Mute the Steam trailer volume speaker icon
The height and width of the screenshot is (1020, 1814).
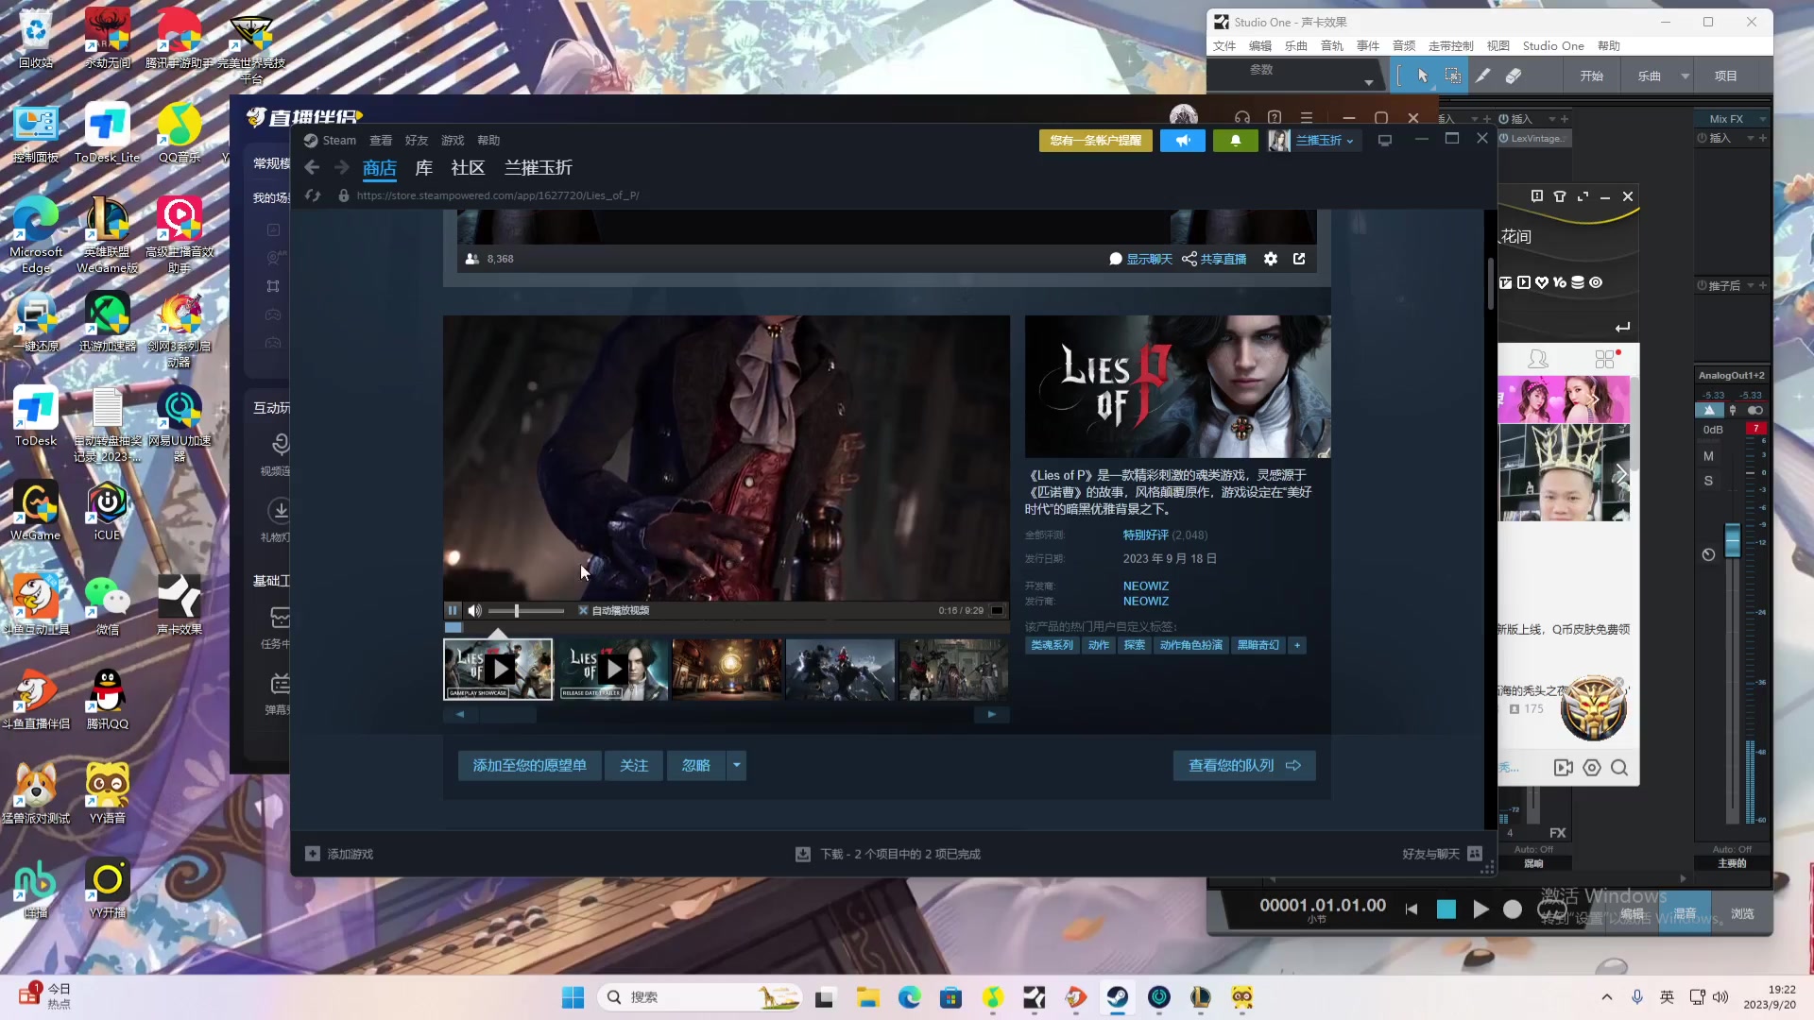pos(474,611)
